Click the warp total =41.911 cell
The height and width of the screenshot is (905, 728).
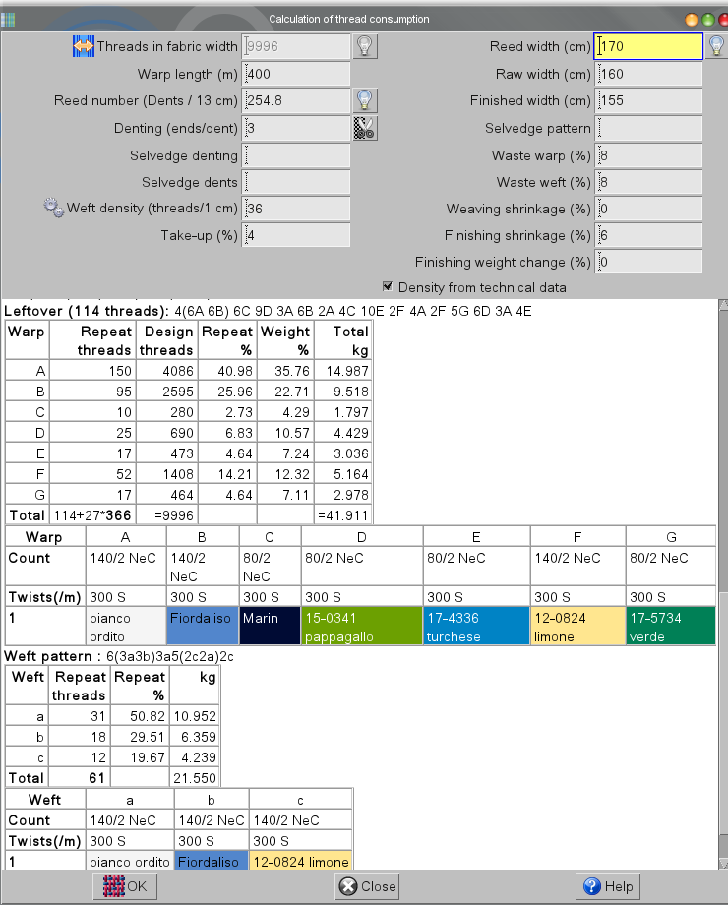[x=343, y=515]
